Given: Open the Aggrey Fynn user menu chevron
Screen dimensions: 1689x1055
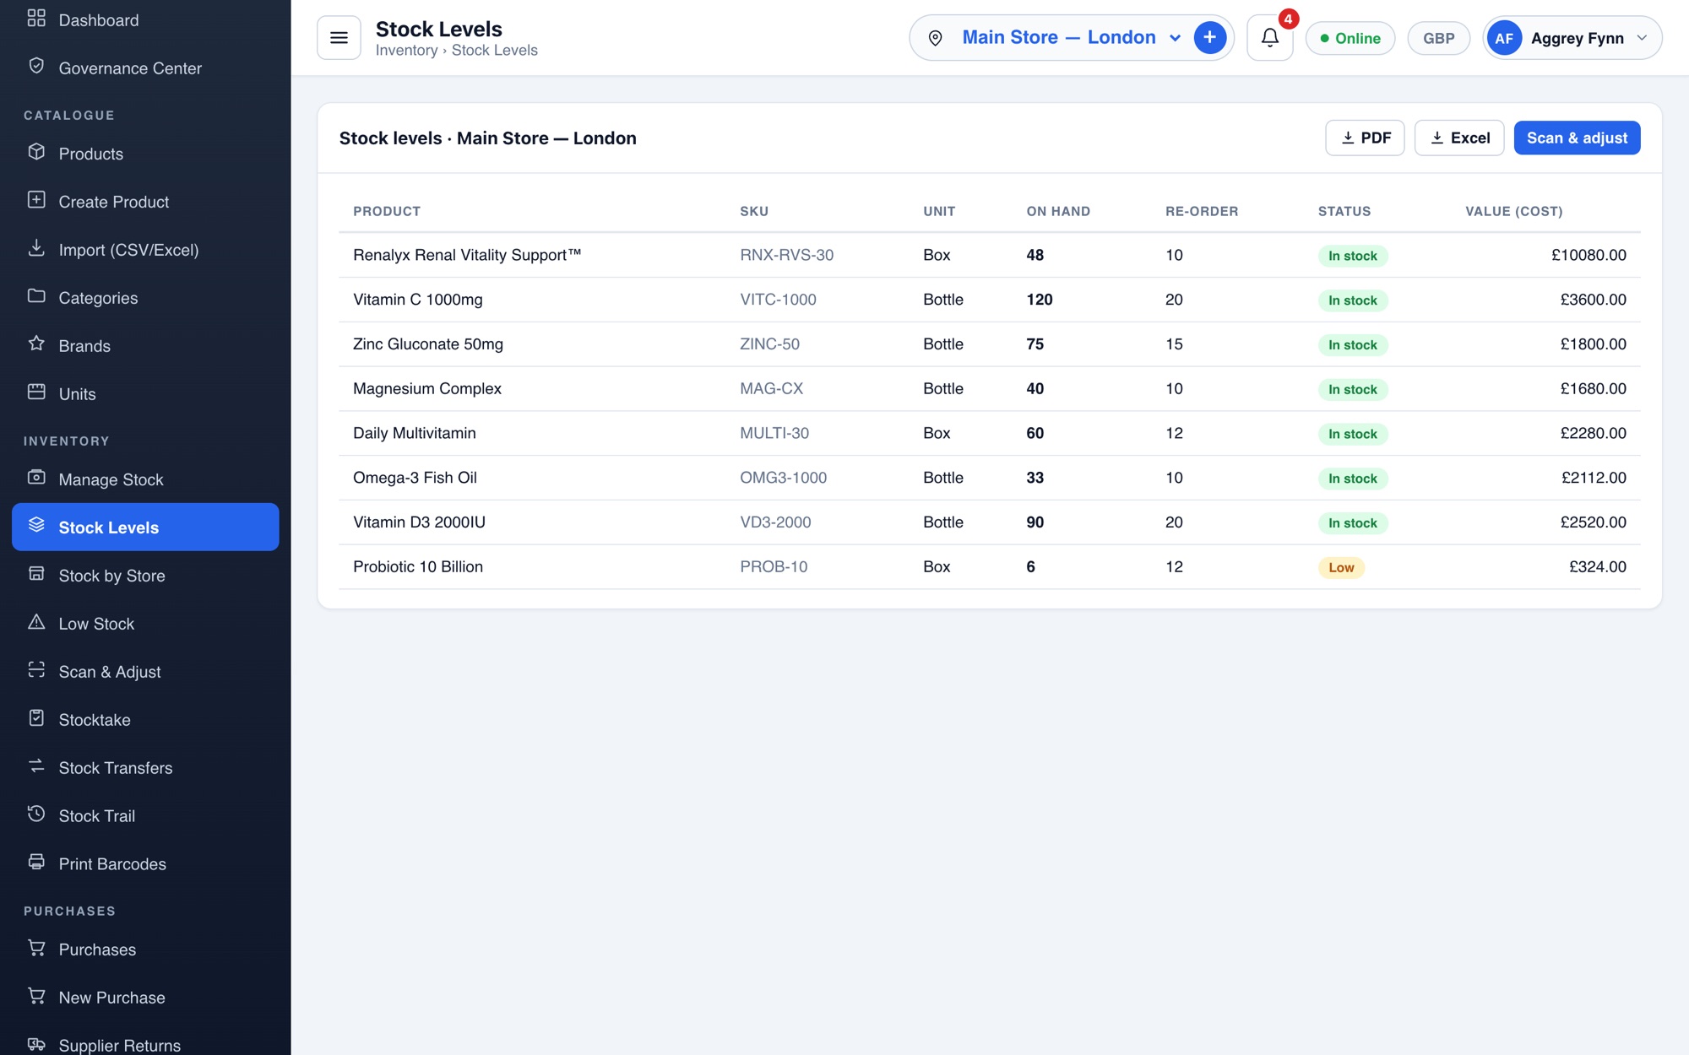Looking at the screenshot, I should (1642, 38).
